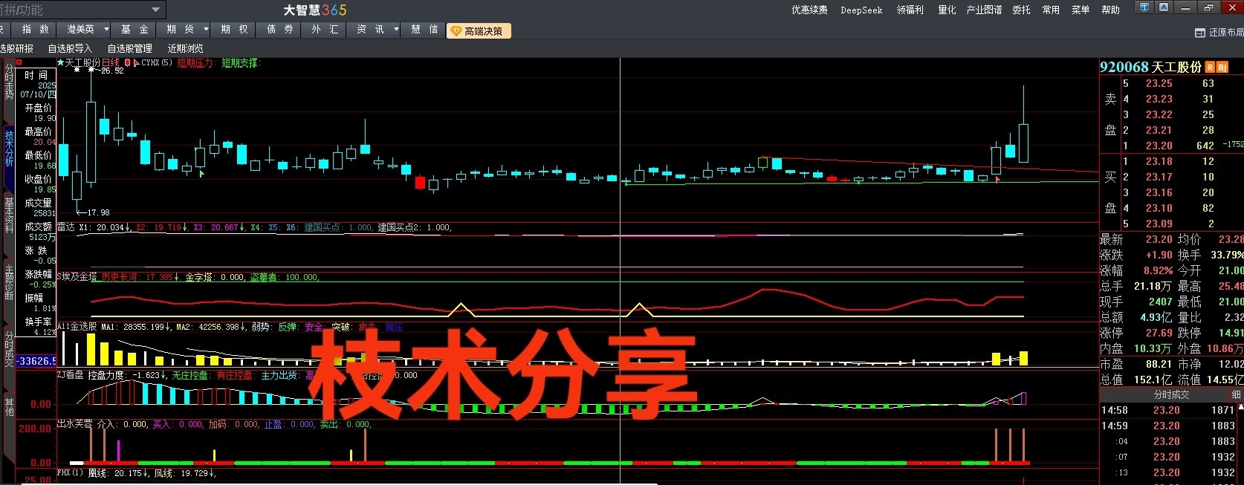This screenshot has height=485, width=1244.
Task: Expand the 资讯 dropdown arrow
Action: [396, 29]
